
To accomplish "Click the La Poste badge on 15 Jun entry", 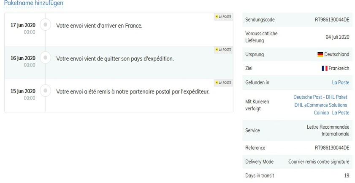I will click(223, 82).
